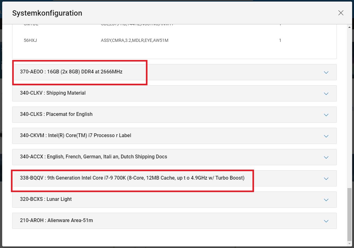Expand chevron for 370-AEOO 16GB DDR4

326,72
